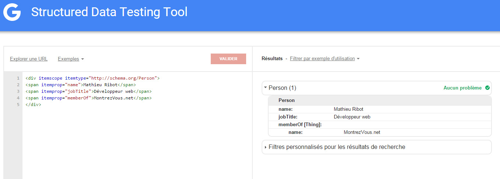Open the Explorer une URL link

click(x=29, y=59)
